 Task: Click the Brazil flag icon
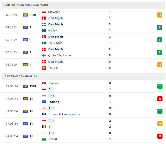click(44, 139)
